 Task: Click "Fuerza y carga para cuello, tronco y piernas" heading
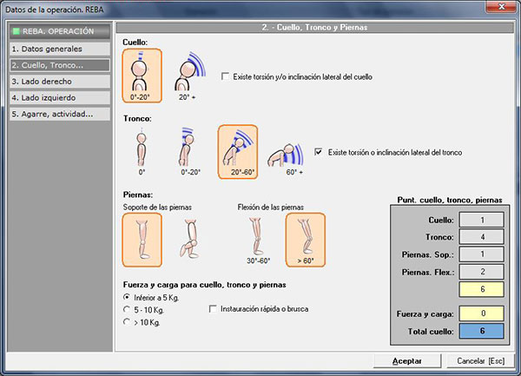tap(204, 285)
